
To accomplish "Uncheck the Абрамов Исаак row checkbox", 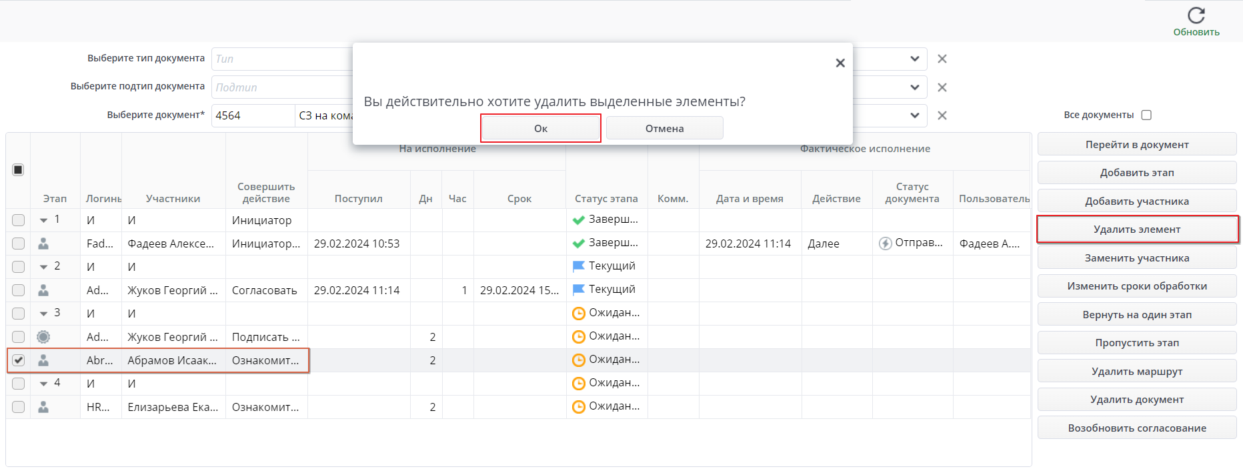I will (x=19, y=360).
